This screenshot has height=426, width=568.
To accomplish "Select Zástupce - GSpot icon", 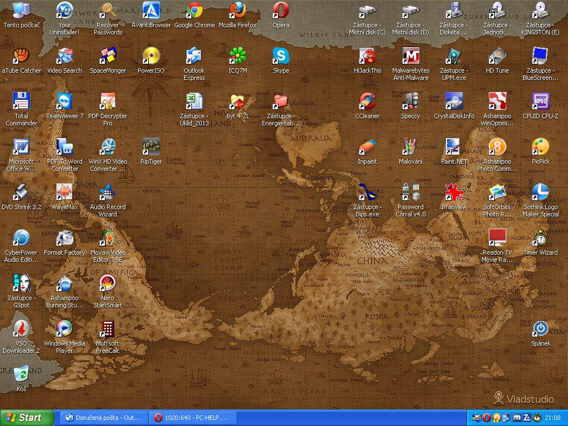I will point(22,283).
